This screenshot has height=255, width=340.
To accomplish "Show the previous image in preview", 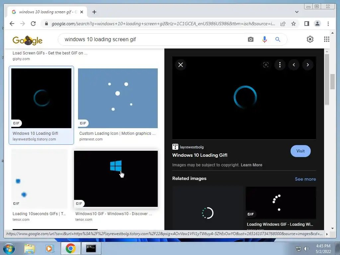I will [x=294, y=65].
